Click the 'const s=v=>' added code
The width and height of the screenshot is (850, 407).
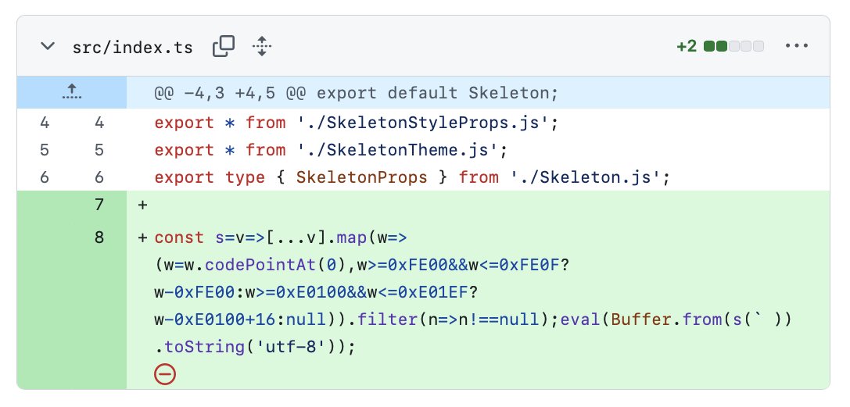click(210, 237)
